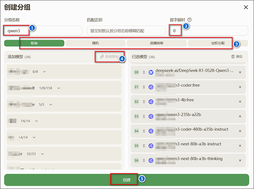Remove model 34 n3-coder-480b-a35b-instruct
Screen dimensions: 254x189
[x=240, y=131]
